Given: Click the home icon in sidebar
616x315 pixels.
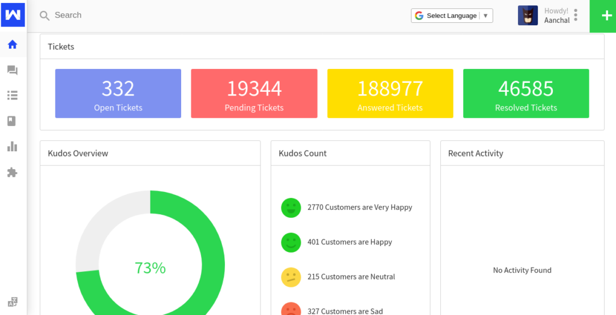Looking at the screenshot, I should click(x=13, y=44).
